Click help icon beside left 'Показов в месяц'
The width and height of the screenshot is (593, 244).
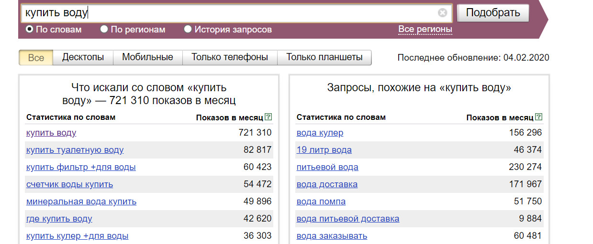point(269,117)
